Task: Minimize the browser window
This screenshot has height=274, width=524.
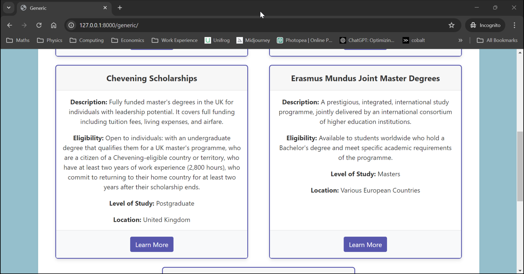Action: click(x=477, y=8)
